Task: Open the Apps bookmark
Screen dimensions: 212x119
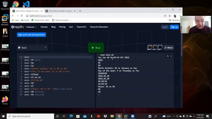Action: click(x=16, y=20)
